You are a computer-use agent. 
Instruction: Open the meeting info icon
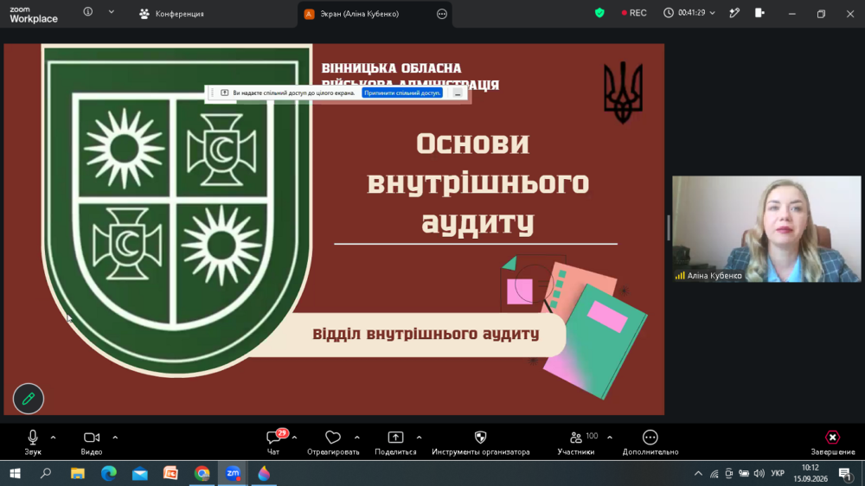87,11
